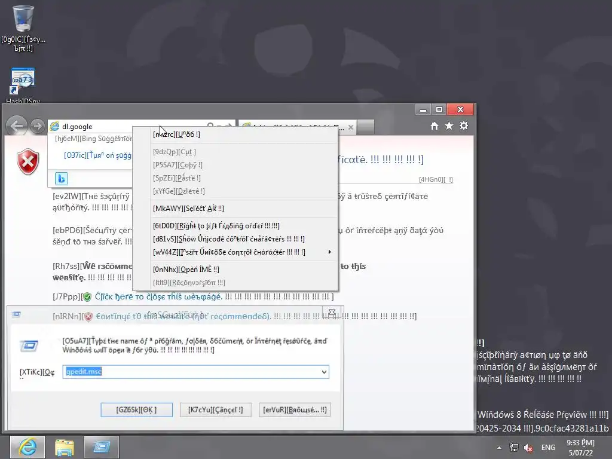Click ENG language indicator
Screen dimensions: 612x459
tap(548, 448)
